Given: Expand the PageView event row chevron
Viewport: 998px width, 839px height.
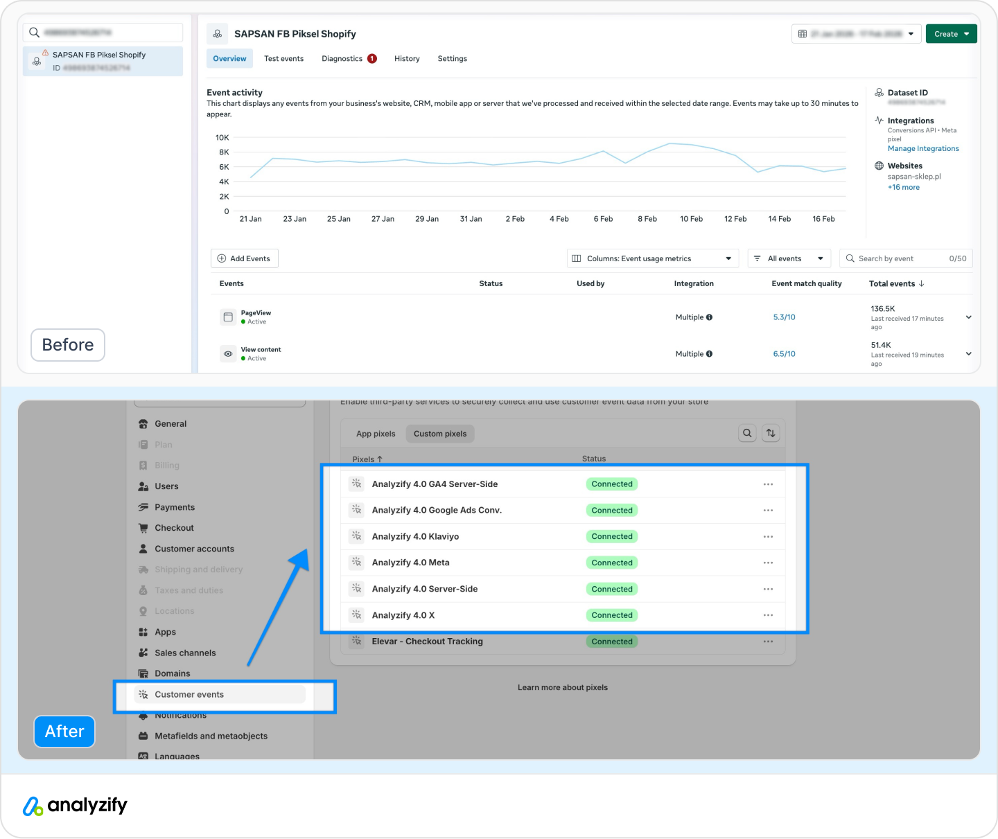Looking at the screenshot, I should coord(968,317).
